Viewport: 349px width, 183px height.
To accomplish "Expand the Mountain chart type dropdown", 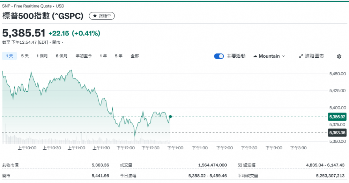I will tap(269, 56).
